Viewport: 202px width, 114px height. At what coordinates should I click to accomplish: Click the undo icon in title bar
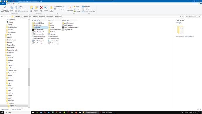(9, 1)
